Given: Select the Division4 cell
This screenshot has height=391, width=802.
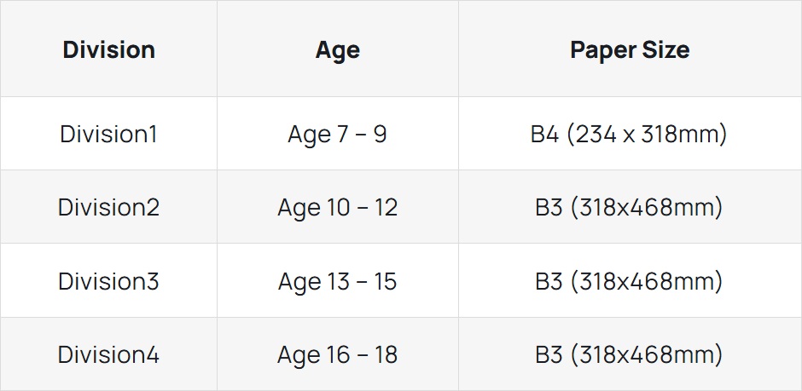Looking at the screenshot, I should [x=108, y=354].
